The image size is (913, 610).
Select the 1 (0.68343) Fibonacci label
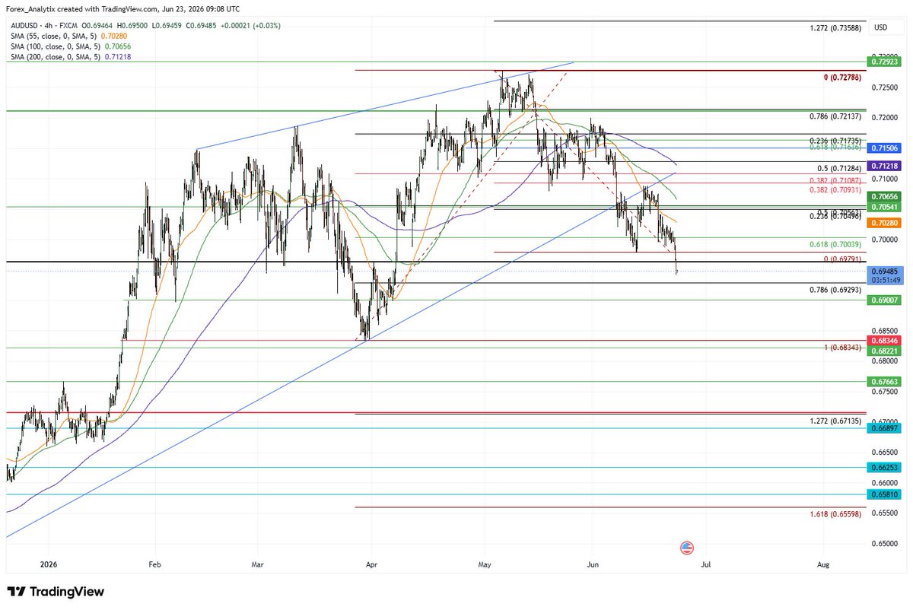coord(841,348)
